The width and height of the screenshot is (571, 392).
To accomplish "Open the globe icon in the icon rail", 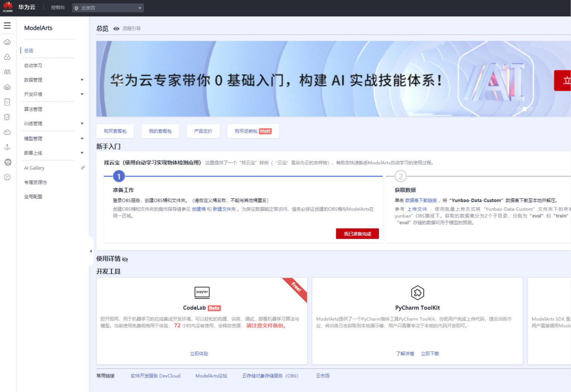I will point(8,162).
